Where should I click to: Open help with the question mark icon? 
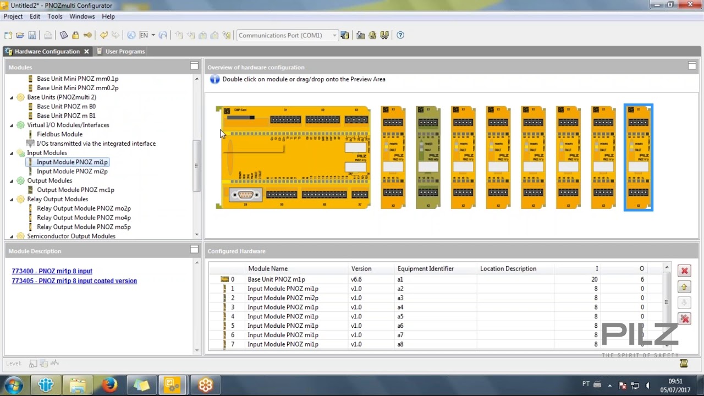click(400, 35)
